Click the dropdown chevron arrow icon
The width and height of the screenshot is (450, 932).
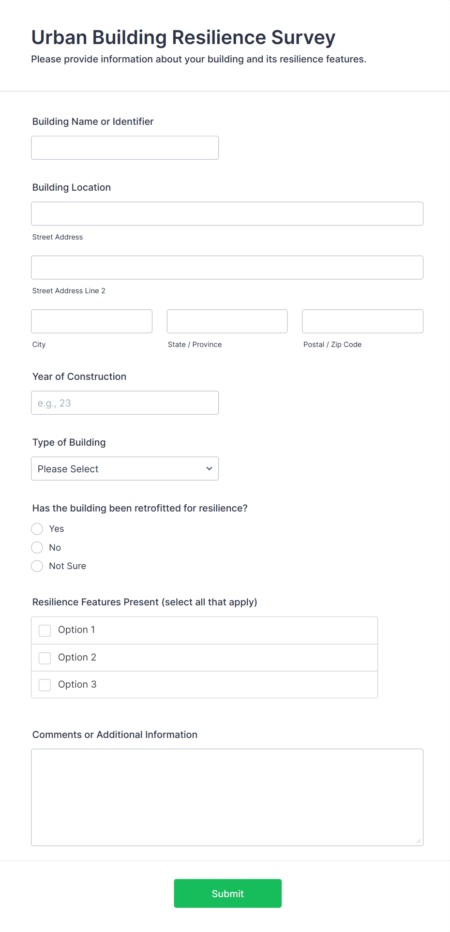click(209, 468)
